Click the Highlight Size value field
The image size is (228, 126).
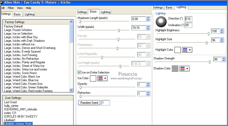click(215, 40)
